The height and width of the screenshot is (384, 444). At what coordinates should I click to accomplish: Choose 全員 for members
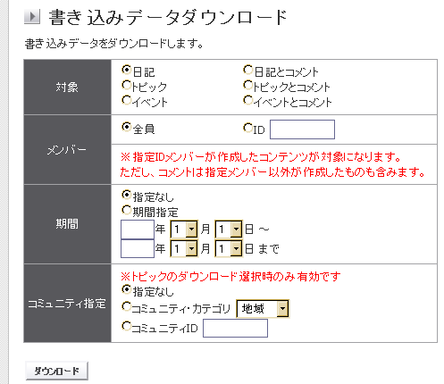[x=126, y=127]
